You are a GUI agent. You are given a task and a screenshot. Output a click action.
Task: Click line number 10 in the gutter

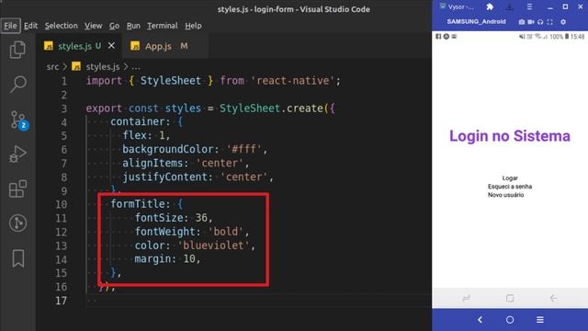point(62,204)
